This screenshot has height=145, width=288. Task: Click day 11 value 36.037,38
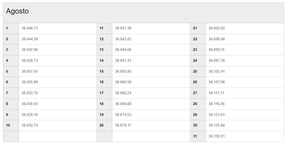pos(123,28)
